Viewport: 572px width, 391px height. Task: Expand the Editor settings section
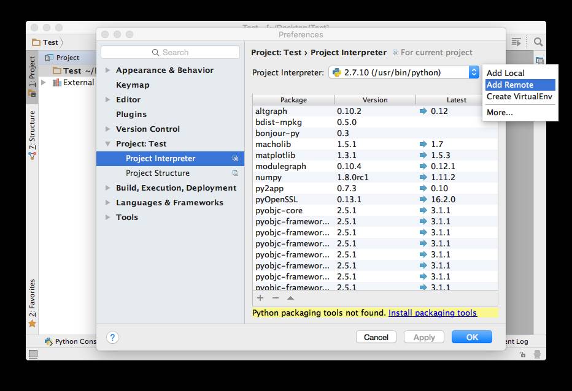[107, 99]
